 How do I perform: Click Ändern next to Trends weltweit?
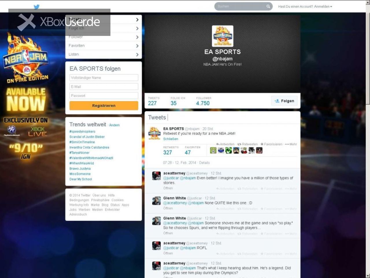(x=114, y=125)
